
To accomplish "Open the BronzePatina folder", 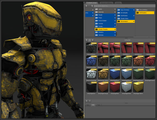I will click(145, 10).
